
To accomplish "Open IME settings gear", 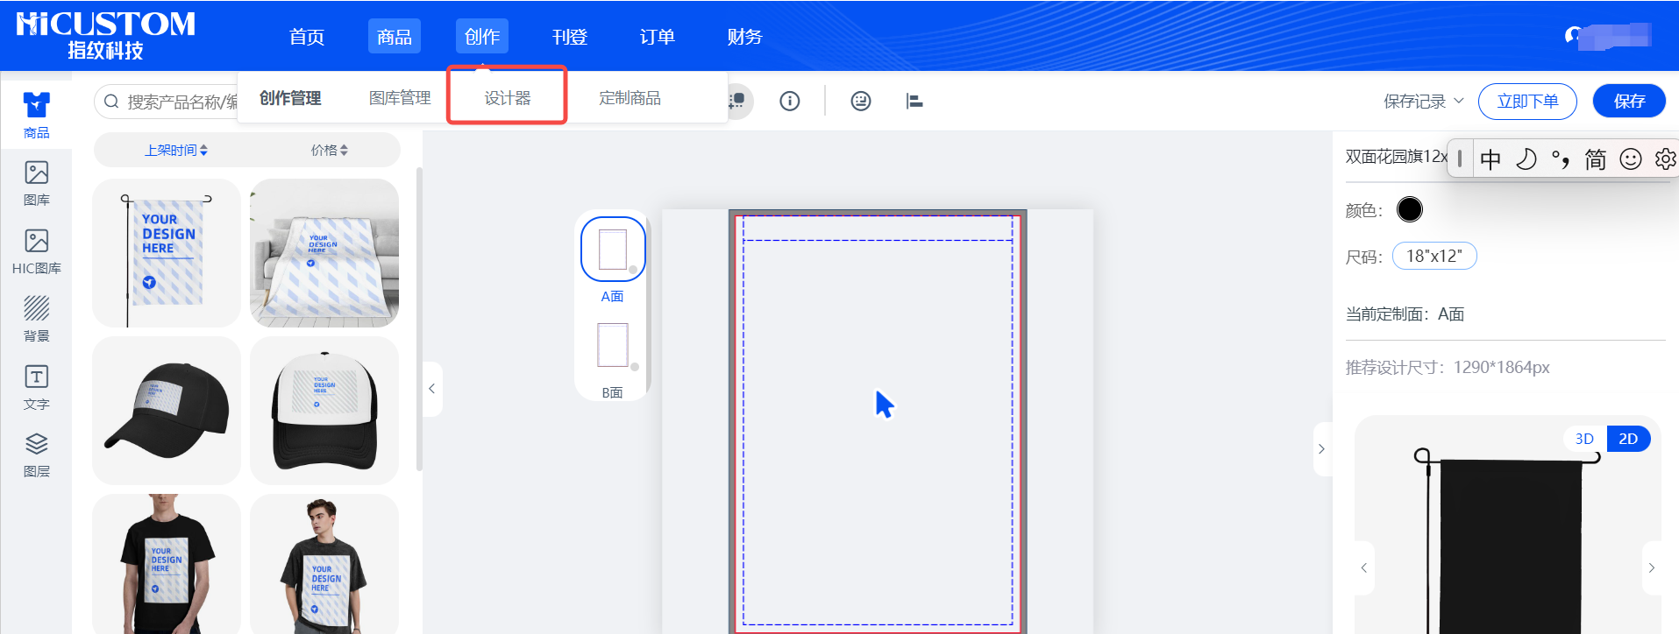I will [x=1665, y=158].
